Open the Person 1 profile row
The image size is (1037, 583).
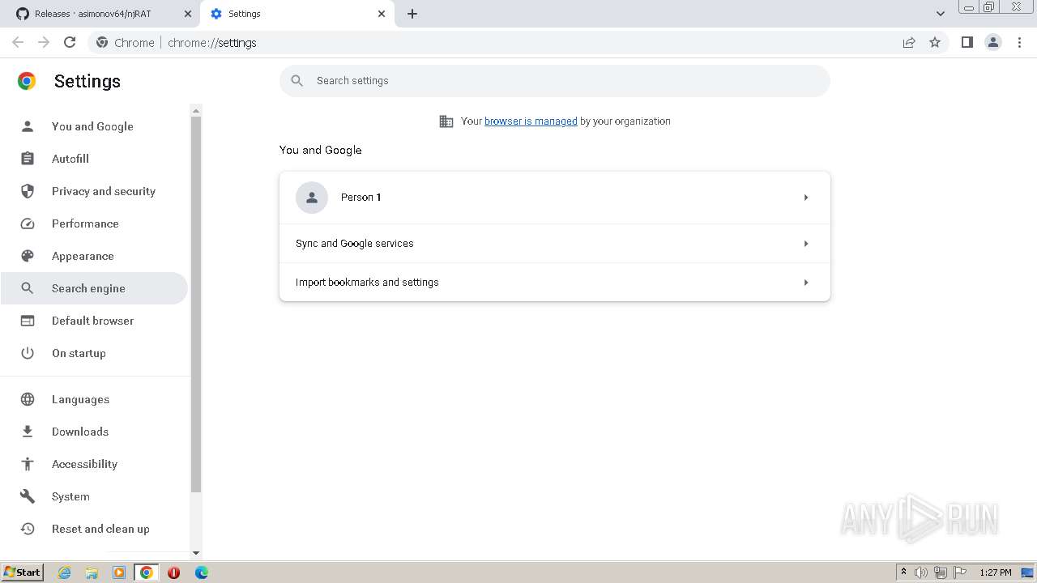pos(555,198)
